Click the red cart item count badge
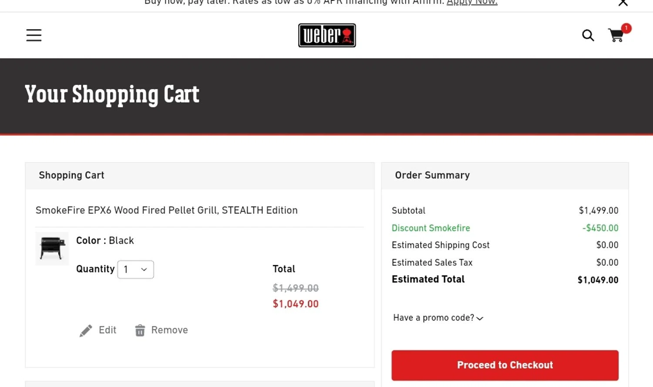The width and height of the screenshot is (653, 387). 626,28
